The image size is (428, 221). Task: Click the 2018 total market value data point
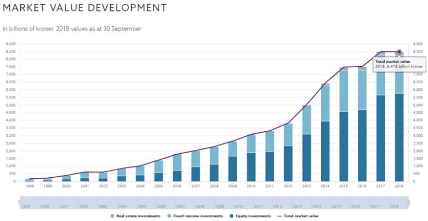point(399,52)
